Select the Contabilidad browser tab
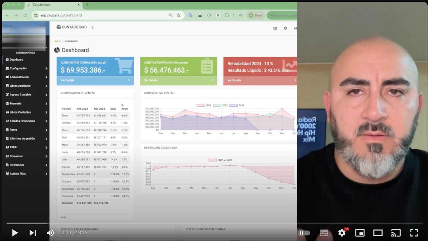Viewport: 428px width, 241px height. tap(53, 5)
